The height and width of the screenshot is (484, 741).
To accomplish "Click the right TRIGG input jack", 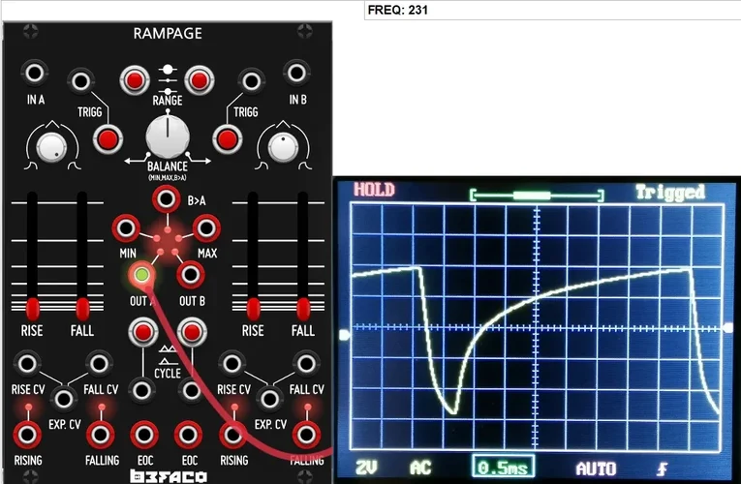I will coord(251,81).
